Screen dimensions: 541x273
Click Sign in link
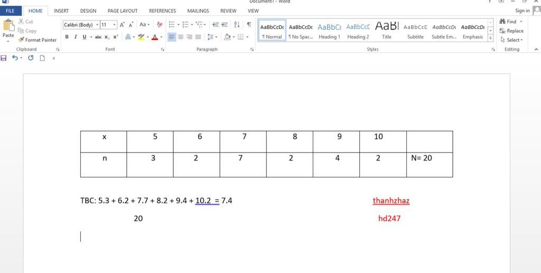coord(523,11)
